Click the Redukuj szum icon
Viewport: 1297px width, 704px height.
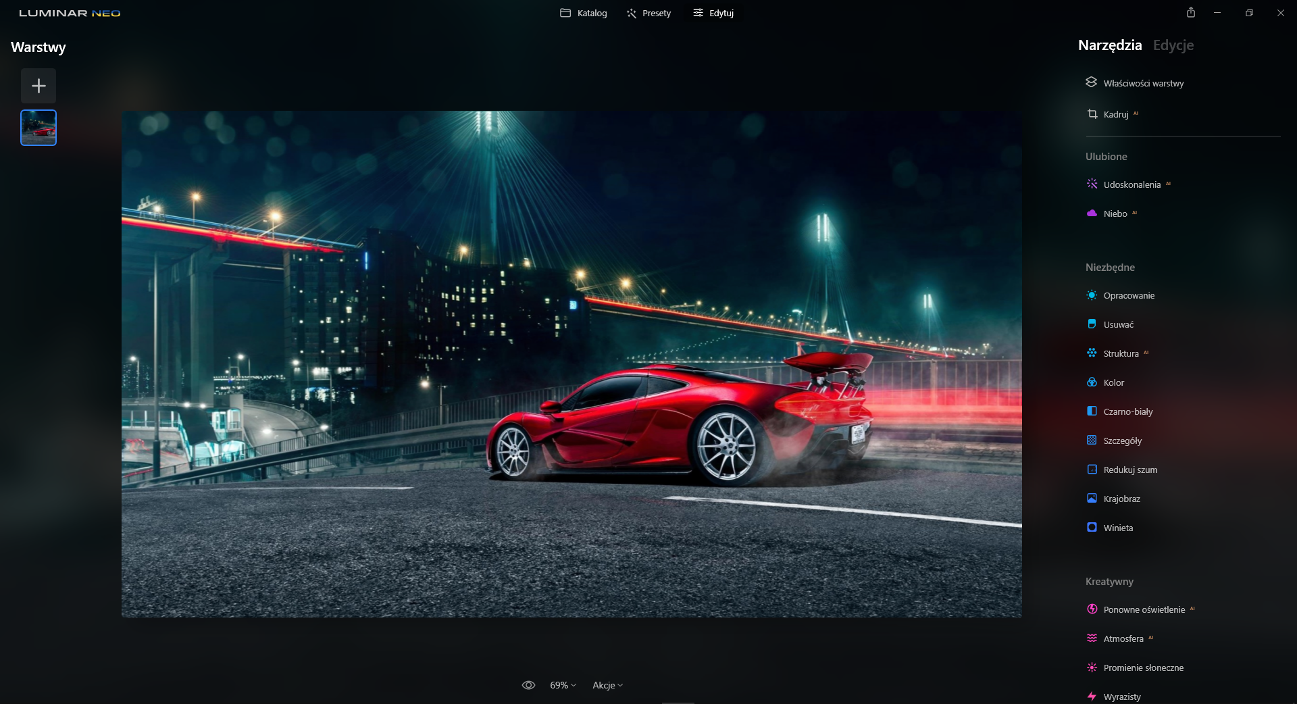click(x=1092, y=469)
